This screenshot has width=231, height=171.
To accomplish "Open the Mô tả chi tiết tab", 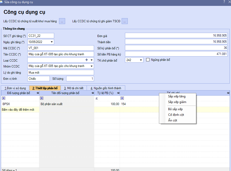I will (x=74, y=88).
